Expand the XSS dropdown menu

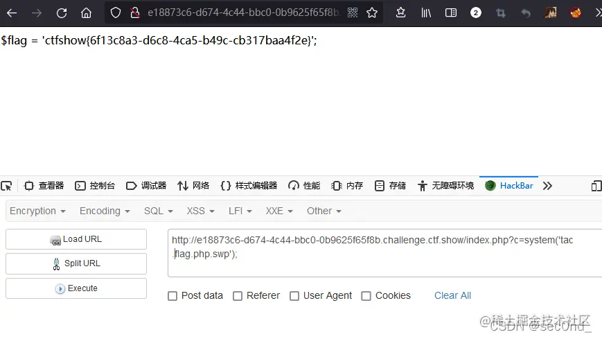[x=200, y=211]
